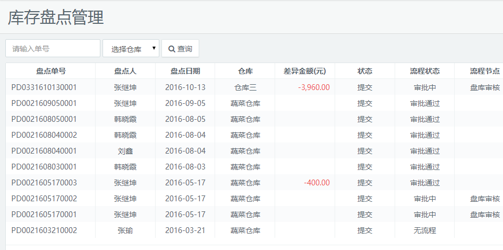Select order PD0021608050001
503x250 pixels.
pos(44,119)
